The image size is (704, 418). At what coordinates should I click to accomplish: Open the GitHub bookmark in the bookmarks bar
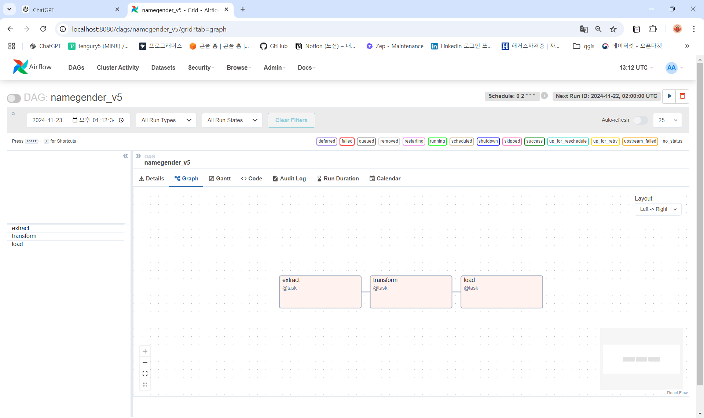point(274,46)
